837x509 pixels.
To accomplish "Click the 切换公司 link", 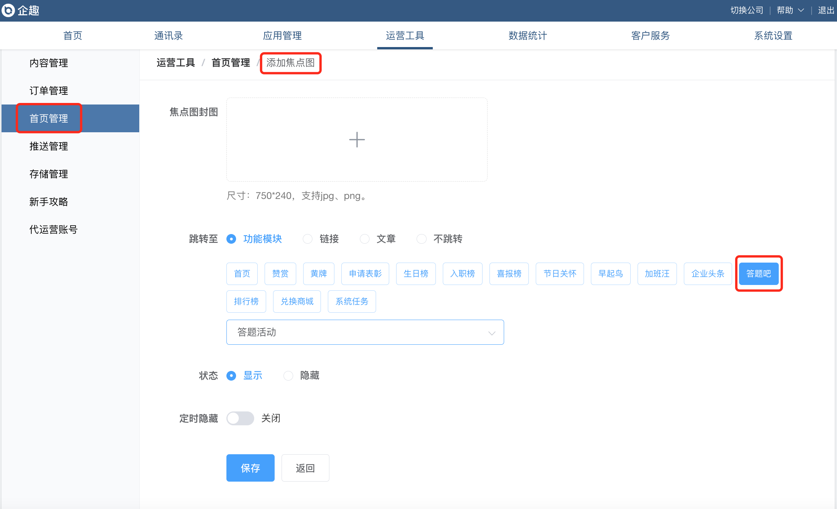I will coord(747,10).
